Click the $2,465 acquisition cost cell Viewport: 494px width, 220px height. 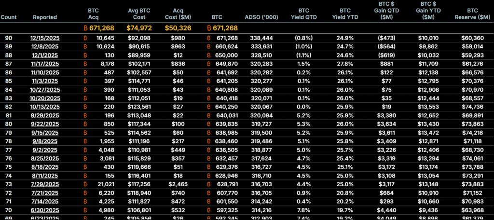click(x=178, y=184)
